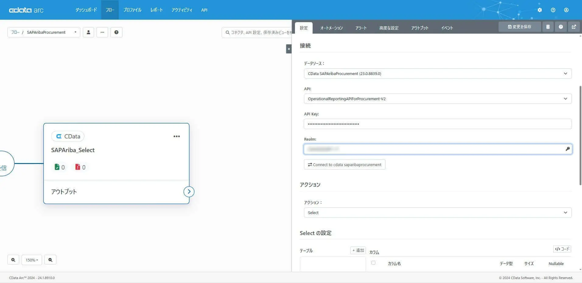Open connector help icon in panel header
Image resolution: width=582 pixels, height=283 pixels.
pyautogui.click(x=561, y=27)
